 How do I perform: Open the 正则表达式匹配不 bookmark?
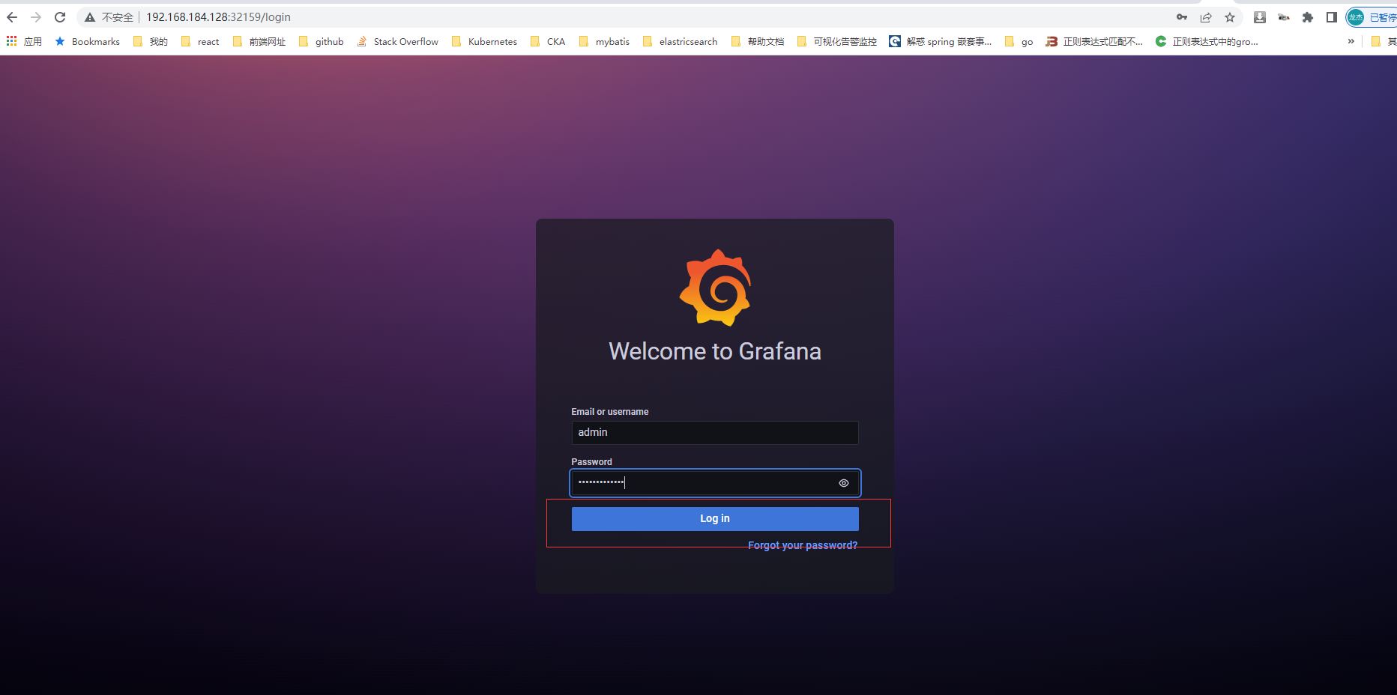click(1095, 41)
